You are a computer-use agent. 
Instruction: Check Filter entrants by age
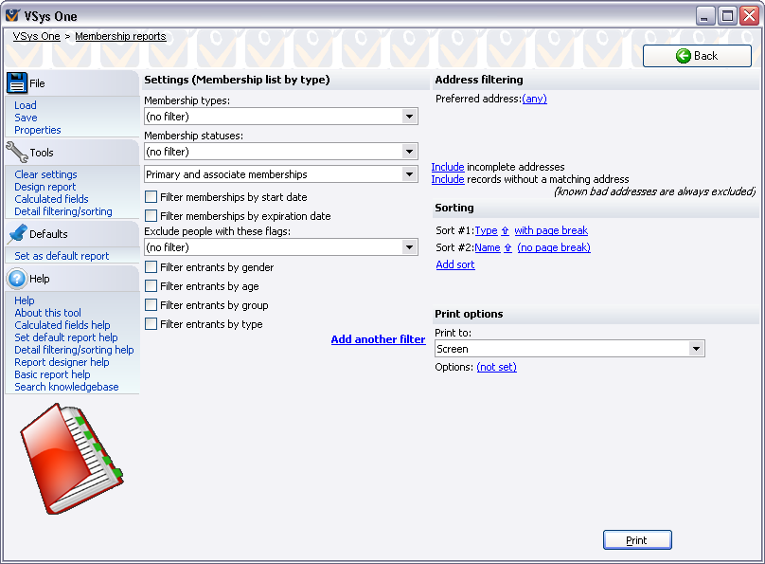[x=151, y=286]
